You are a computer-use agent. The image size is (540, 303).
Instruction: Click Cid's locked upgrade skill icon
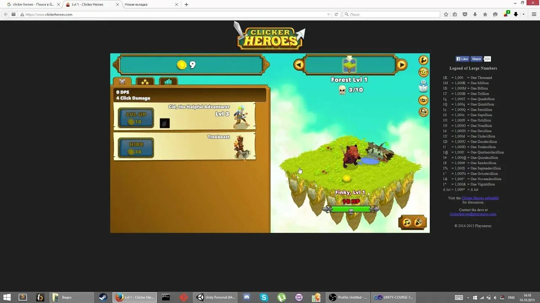coord(165,123)
